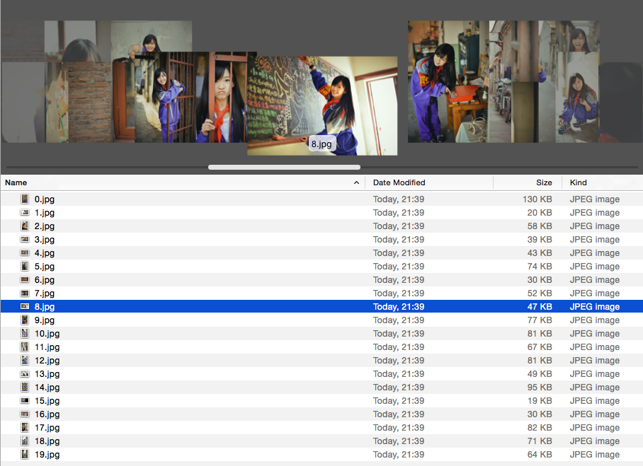Click the 1.jpg file icon

point(25,213)
